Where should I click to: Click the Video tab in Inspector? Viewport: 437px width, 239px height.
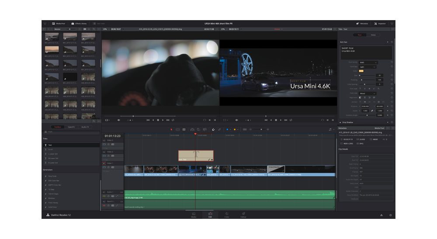[x=373, y=35]
